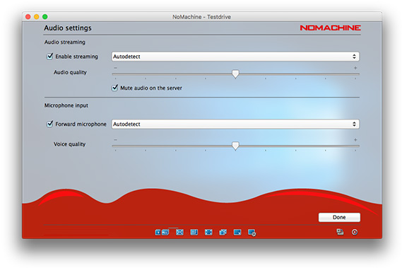Viewport: 402px width, 268px height.
Task: Open the audio streaming Autodetect dropdown
Action: pos(235,57)
